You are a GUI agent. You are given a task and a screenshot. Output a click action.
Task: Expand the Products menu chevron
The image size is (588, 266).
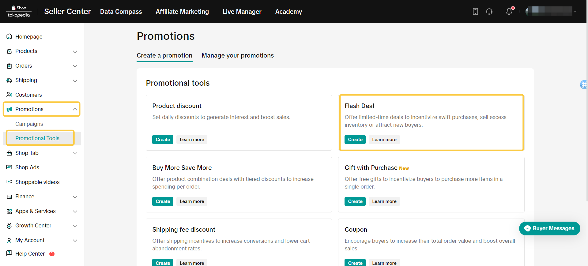click(75, 51)
